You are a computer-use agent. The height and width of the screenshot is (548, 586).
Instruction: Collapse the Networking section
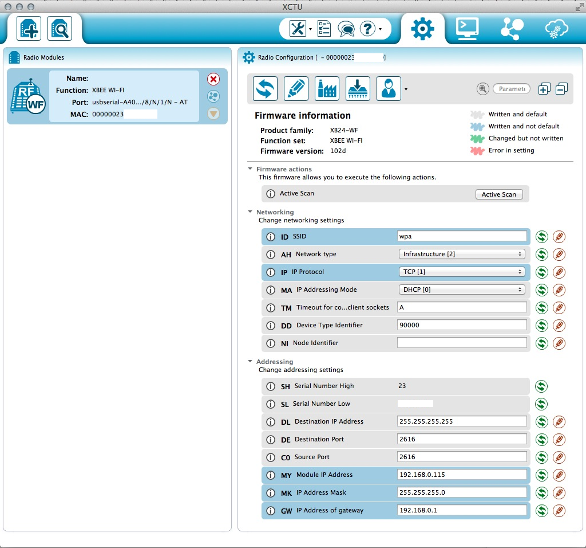pos(250,212)
